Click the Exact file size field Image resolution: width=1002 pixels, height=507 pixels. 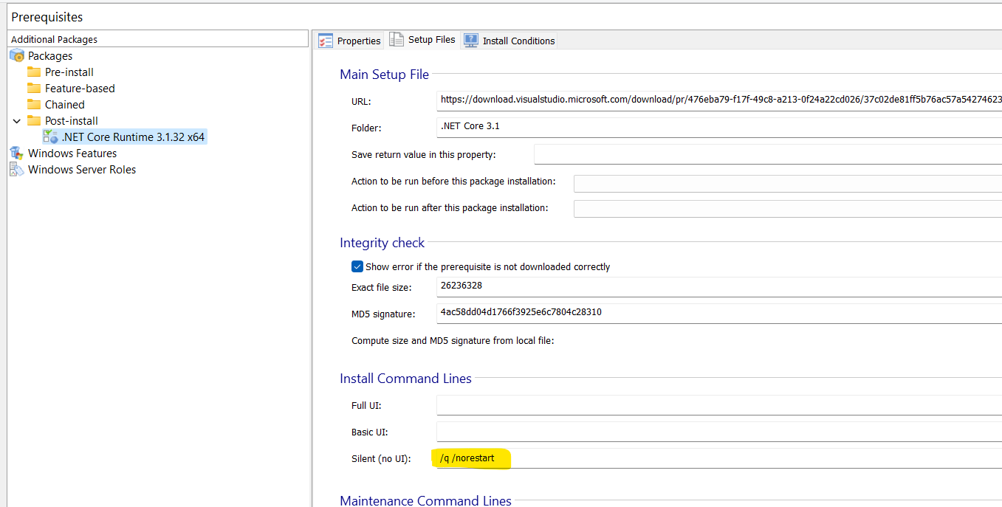click(x=716, y=286)
